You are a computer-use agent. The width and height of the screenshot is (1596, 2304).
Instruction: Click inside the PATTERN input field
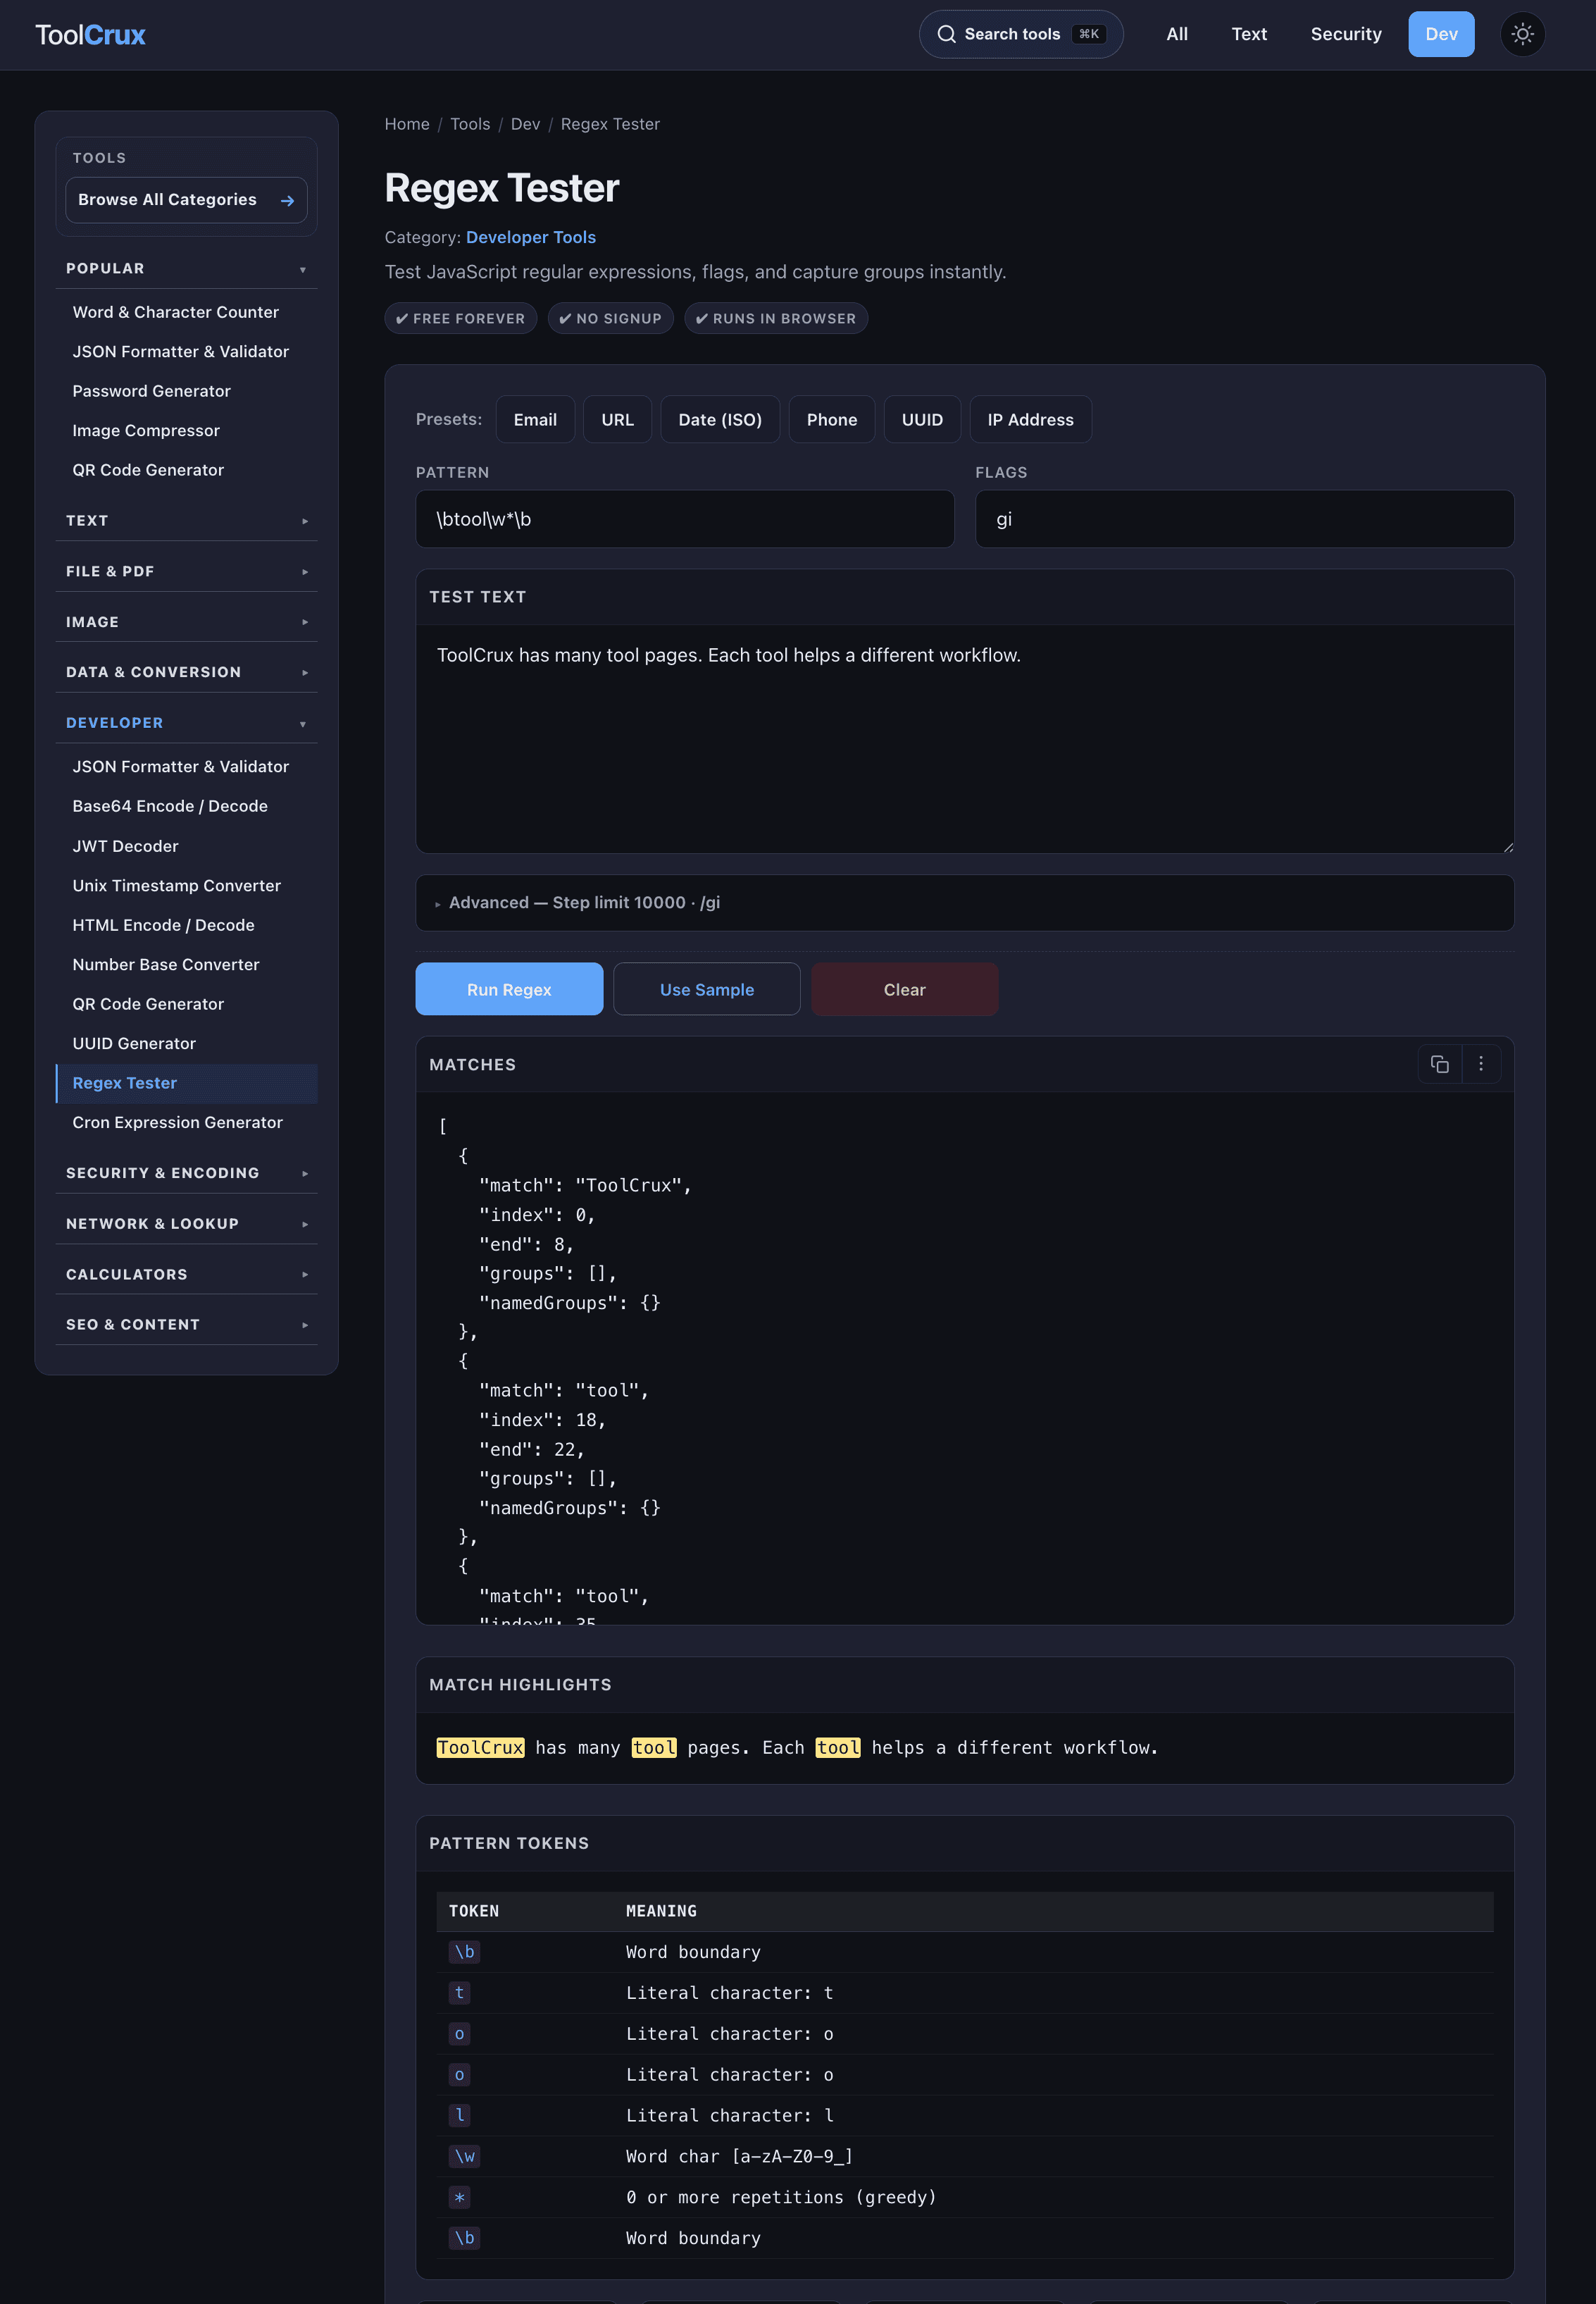pyautogui.click(x=684, y=519)
